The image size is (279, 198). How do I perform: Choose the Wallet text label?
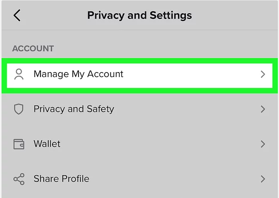[47, 144]
